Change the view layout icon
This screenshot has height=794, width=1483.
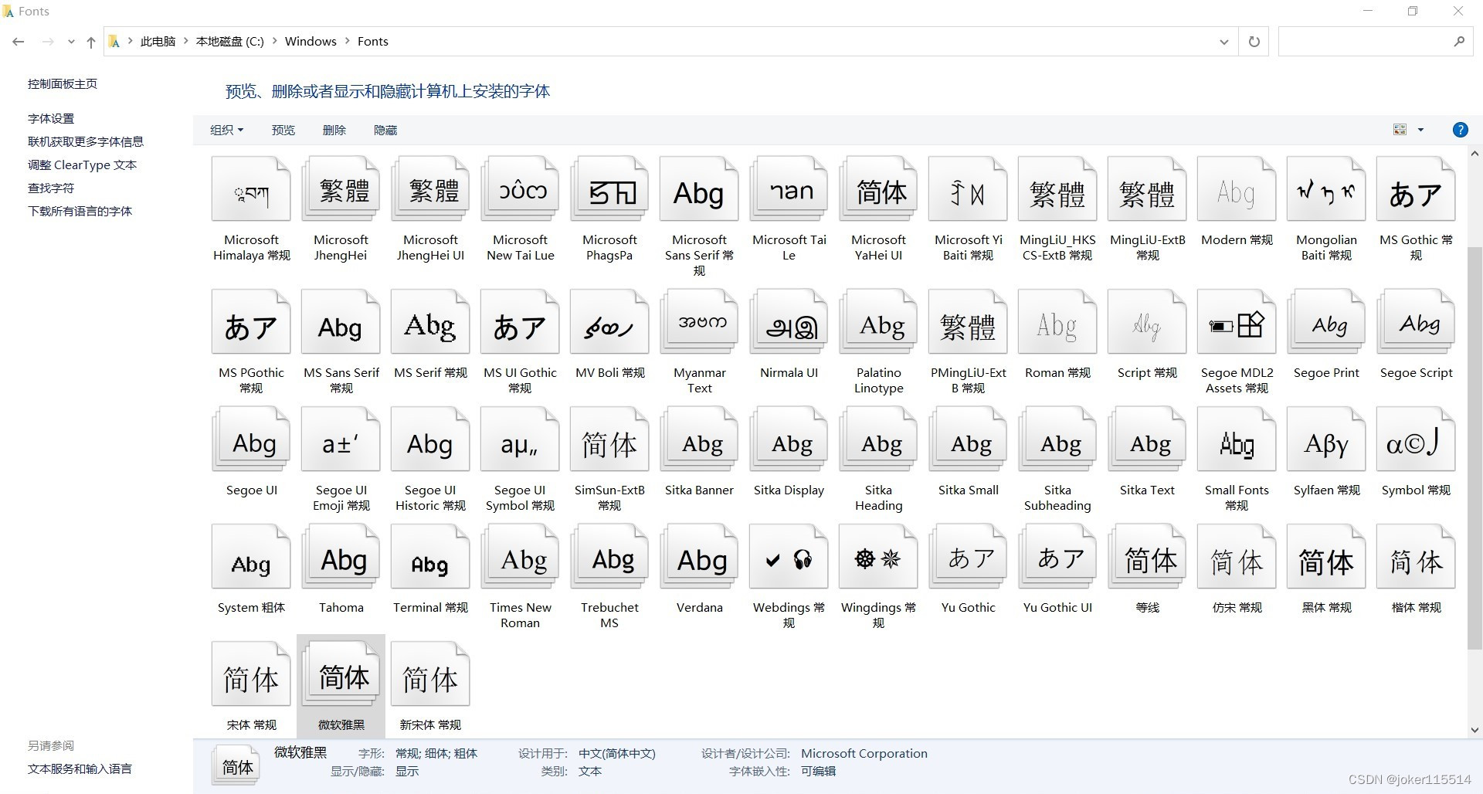pyautogui.click(x=1400, y=130)
